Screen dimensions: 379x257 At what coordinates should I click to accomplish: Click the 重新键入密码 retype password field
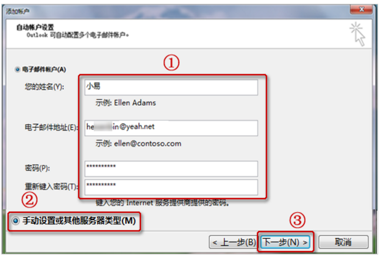click(x=171, y=187)
